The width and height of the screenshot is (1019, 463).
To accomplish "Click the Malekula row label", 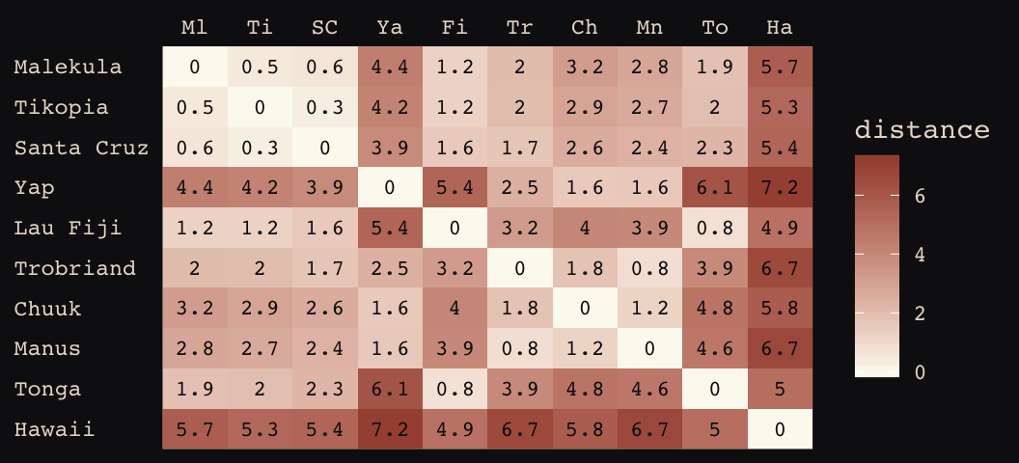I will point(68,68).
